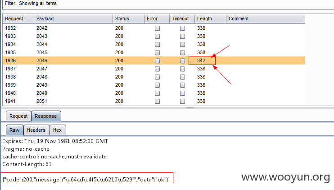Switch to the Response tab
Screen dimensions: 334x190
pos(46,116)
